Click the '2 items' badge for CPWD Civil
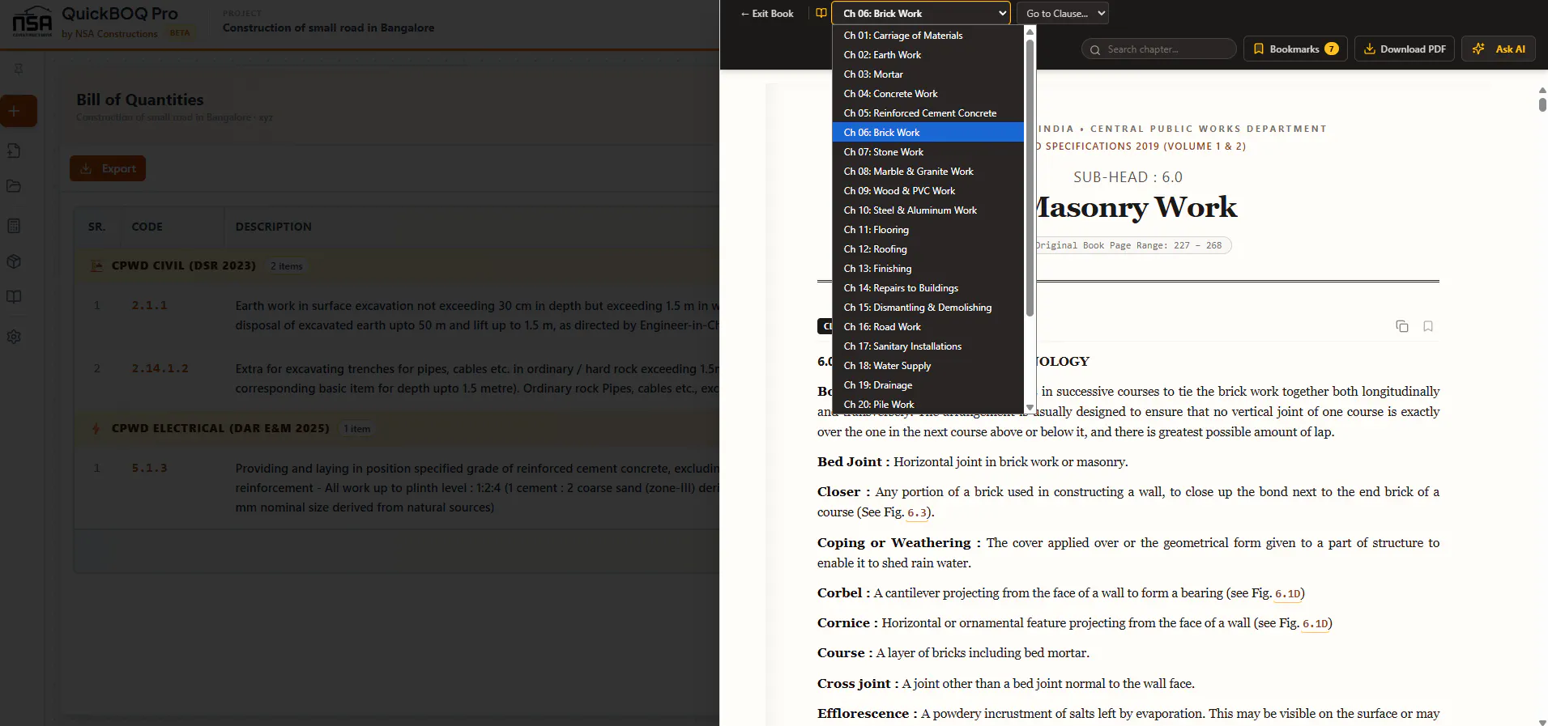This screenshot has width=1548, height=726. click(287, 266)
